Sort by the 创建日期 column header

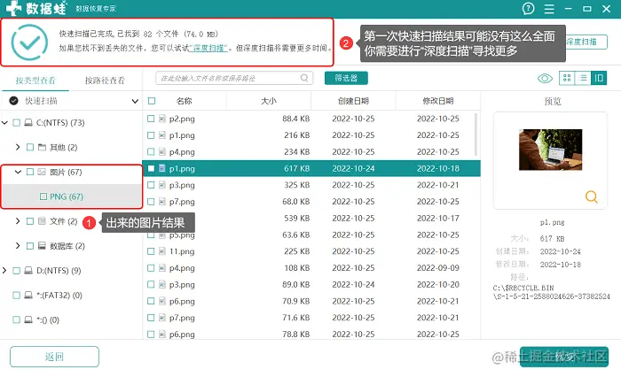[353, 101]
